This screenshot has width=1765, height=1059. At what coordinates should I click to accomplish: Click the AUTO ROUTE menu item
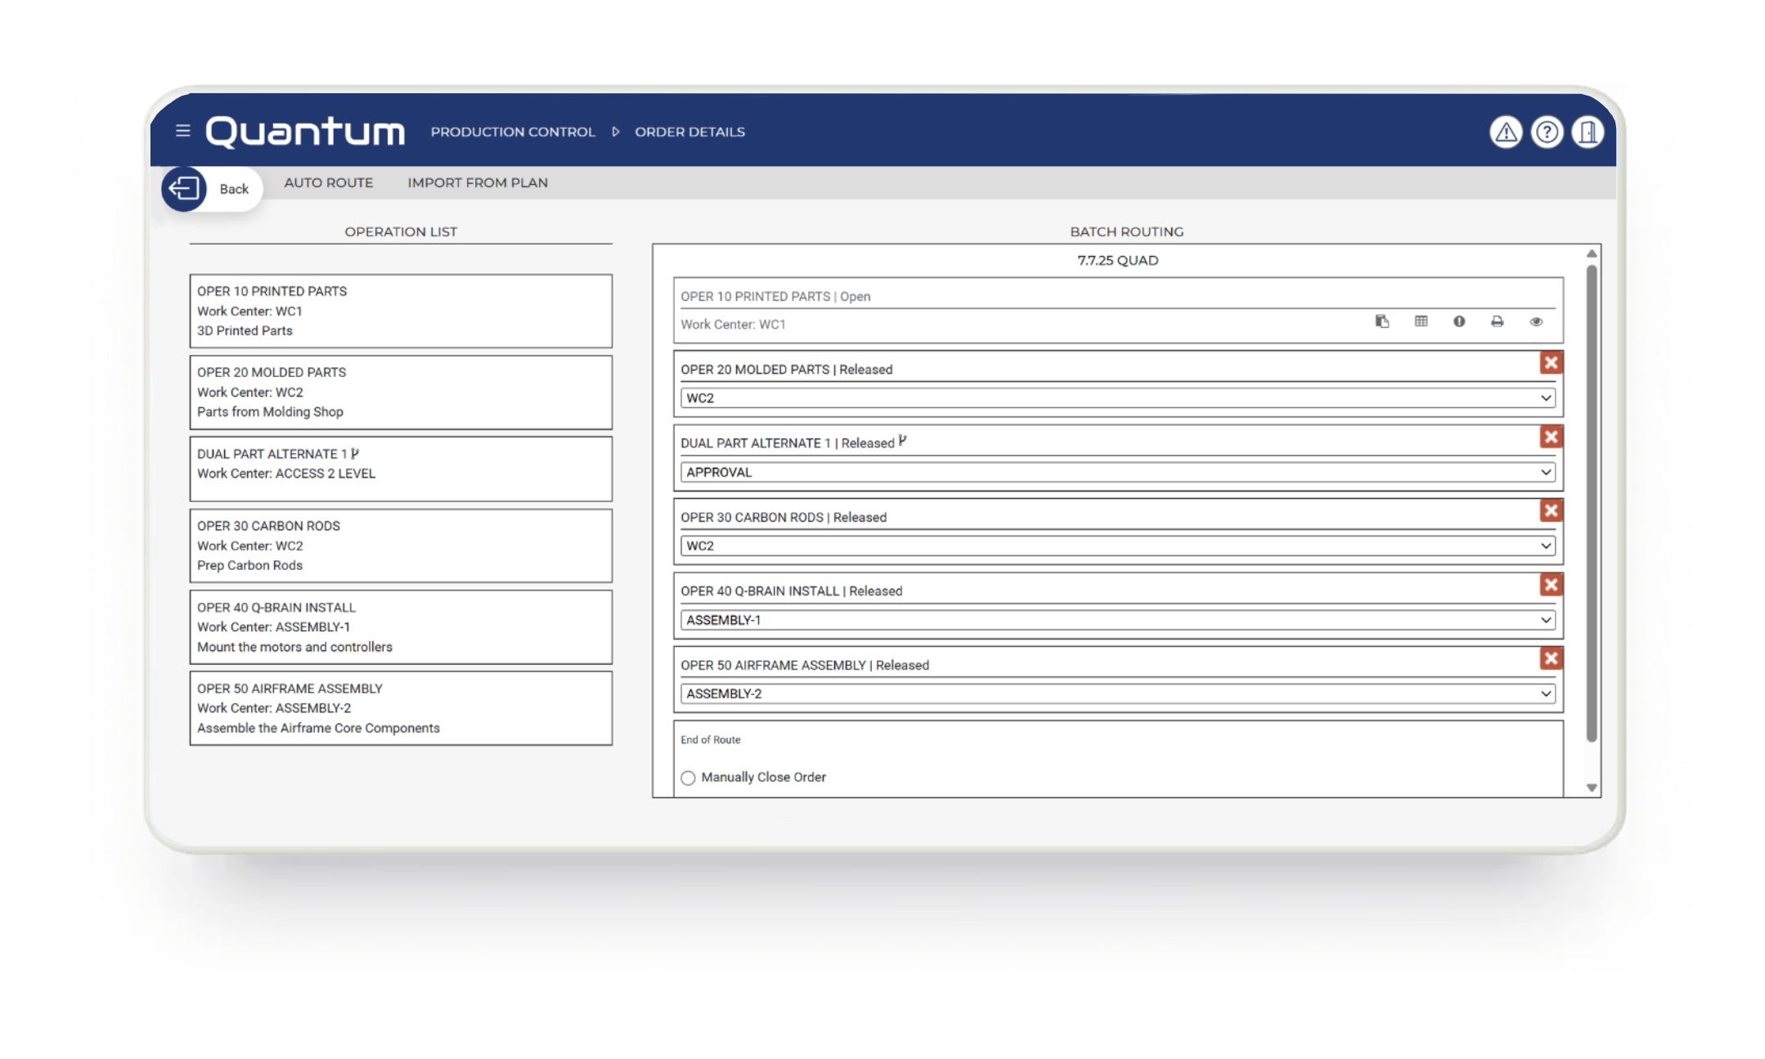pyautogui.click(x=328, y=182)
